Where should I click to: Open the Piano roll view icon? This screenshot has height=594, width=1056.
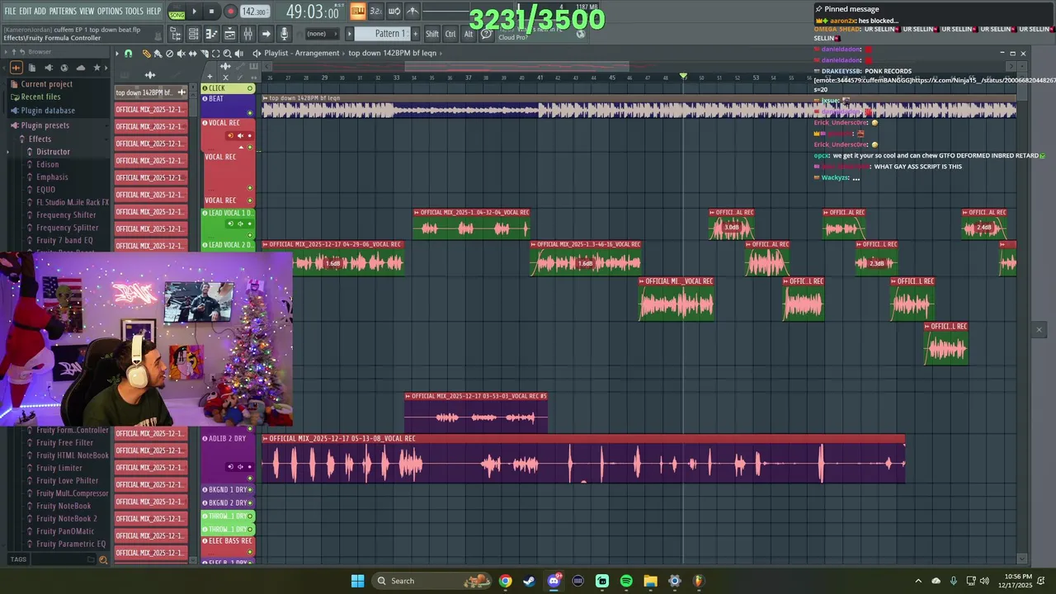(211, 34)
